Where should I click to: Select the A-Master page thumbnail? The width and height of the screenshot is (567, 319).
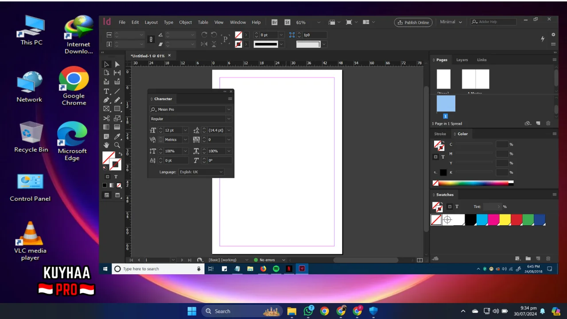coord(475,79)
